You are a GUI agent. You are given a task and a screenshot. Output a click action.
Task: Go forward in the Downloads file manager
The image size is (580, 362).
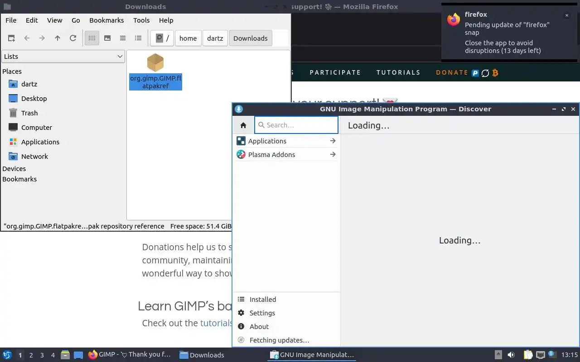(42, 38)
